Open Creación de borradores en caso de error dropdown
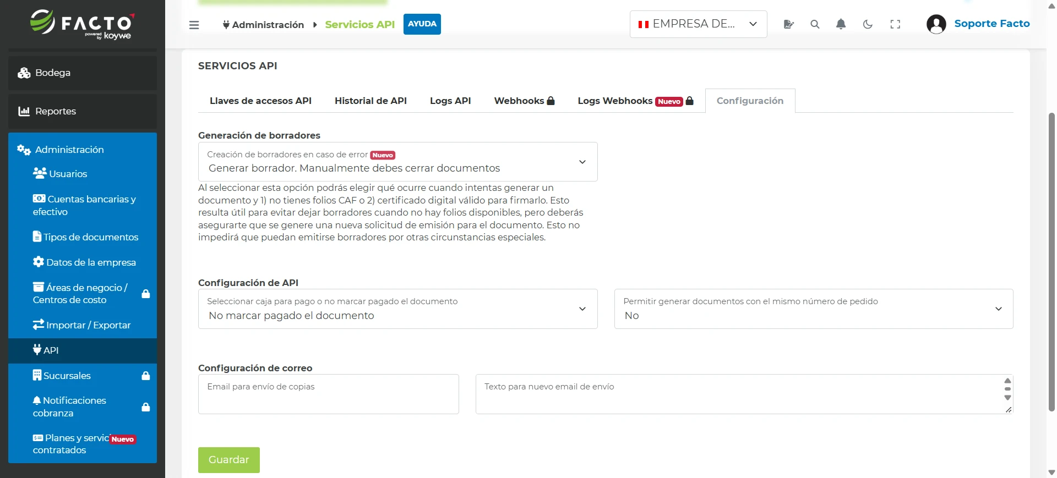Image resolution: width=1057 pixels, height=478 pixels. pos(397,162)
